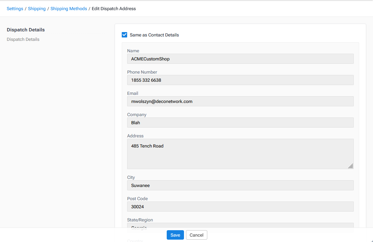Select the State/Region field showing Georgia
The height and width of the screenshot is (242, 373).
point(240,226)
